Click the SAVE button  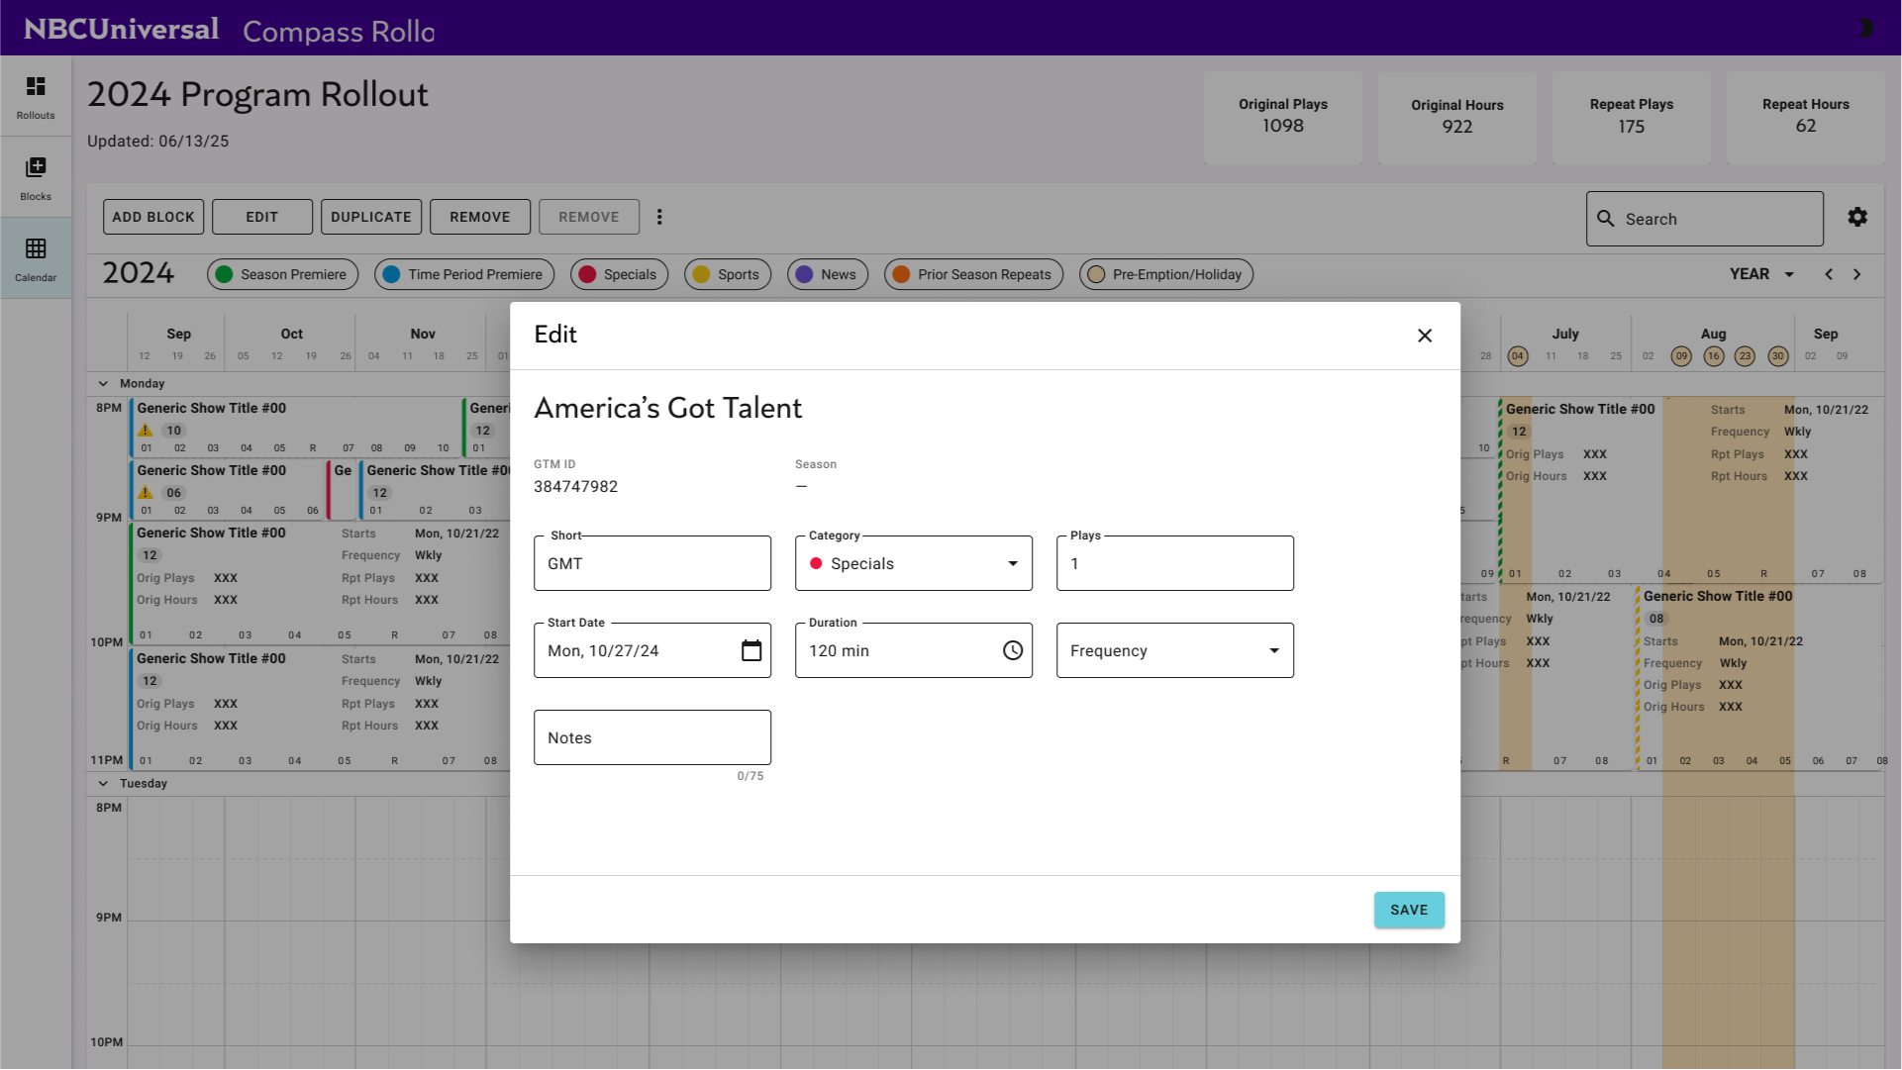[x=1408, y=910]
